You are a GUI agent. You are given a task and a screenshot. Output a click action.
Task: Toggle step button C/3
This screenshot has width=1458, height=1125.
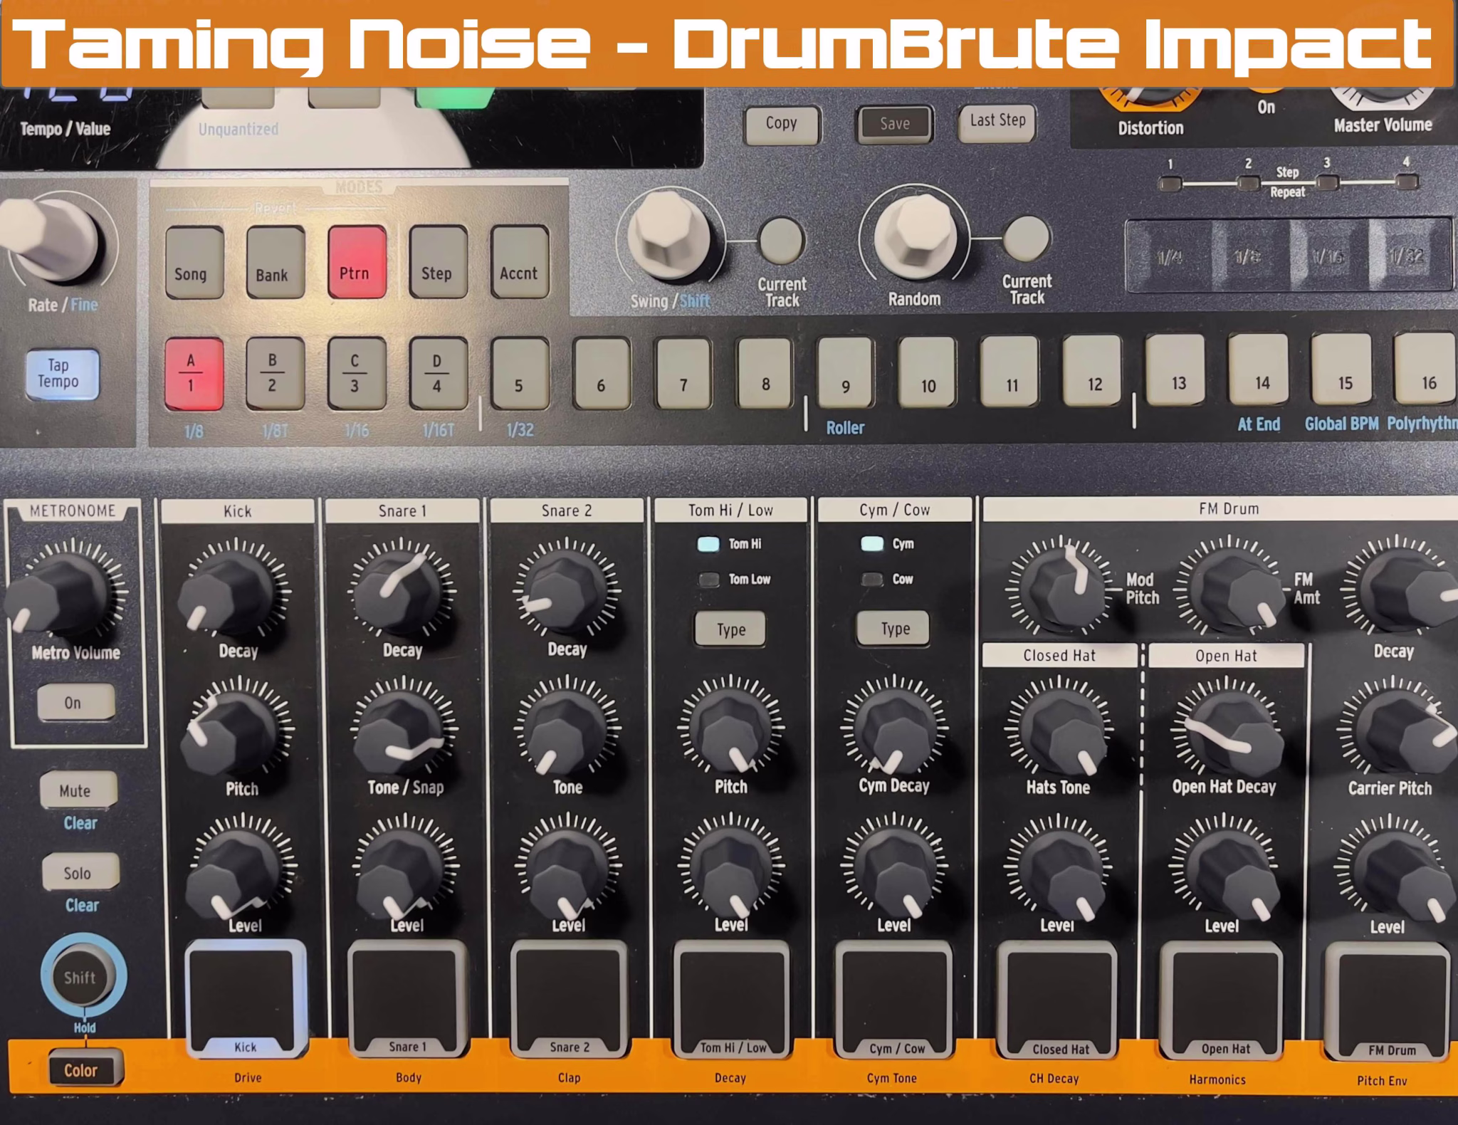(x=357, y=373)
